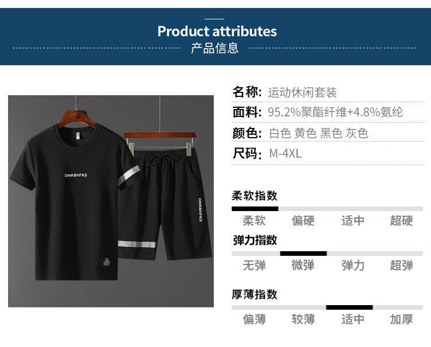Click the black thickness index bar segment
431x347 pixels.
click(x=349, y=307)
